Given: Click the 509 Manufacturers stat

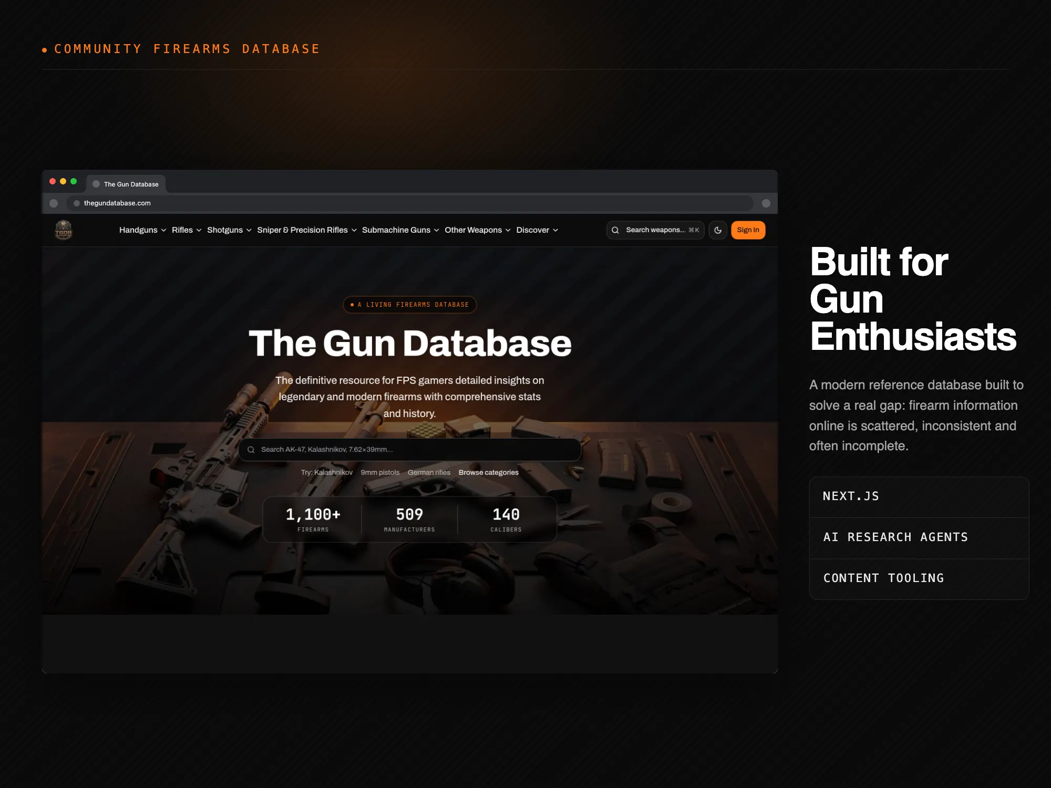Looking at the screenshot, I should tap(409, 520).
